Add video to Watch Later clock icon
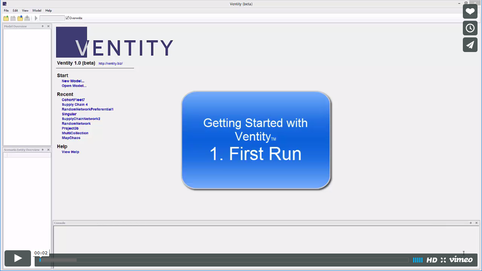Viewport: 482px width, 271px height. point(470,28)
